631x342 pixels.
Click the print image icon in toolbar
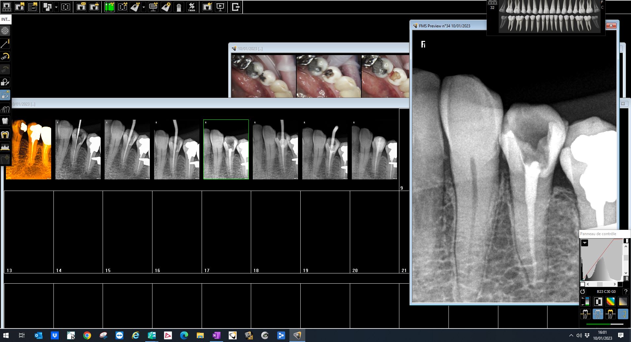[x=94, y=7]
